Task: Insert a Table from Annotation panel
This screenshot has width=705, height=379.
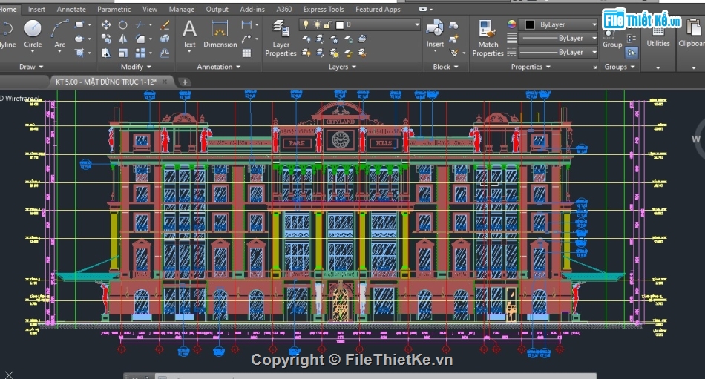Action: pos(246,53)
